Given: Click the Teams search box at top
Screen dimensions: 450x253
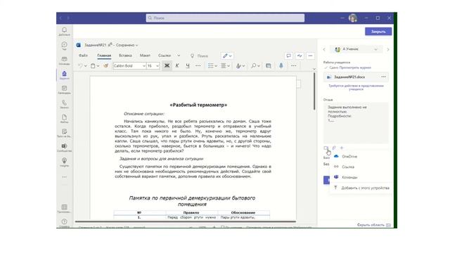Looking at the screenshot, I should click(x=225, y=18).
